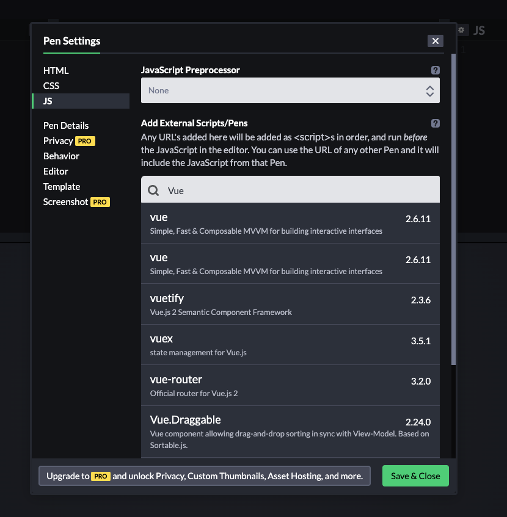Close the Pen Settings dialog

coord(436,41)
